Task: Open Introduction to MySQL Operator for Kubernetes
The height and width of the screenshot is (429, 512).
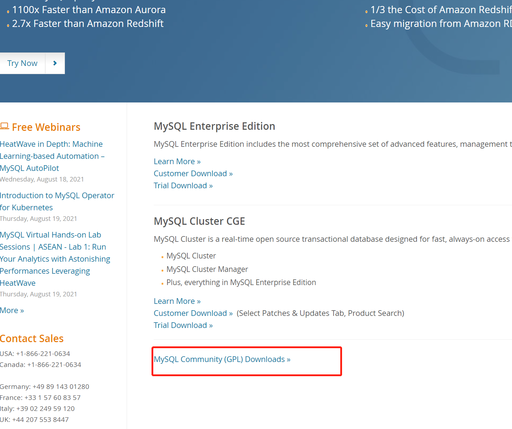Action: pos(57,201)
